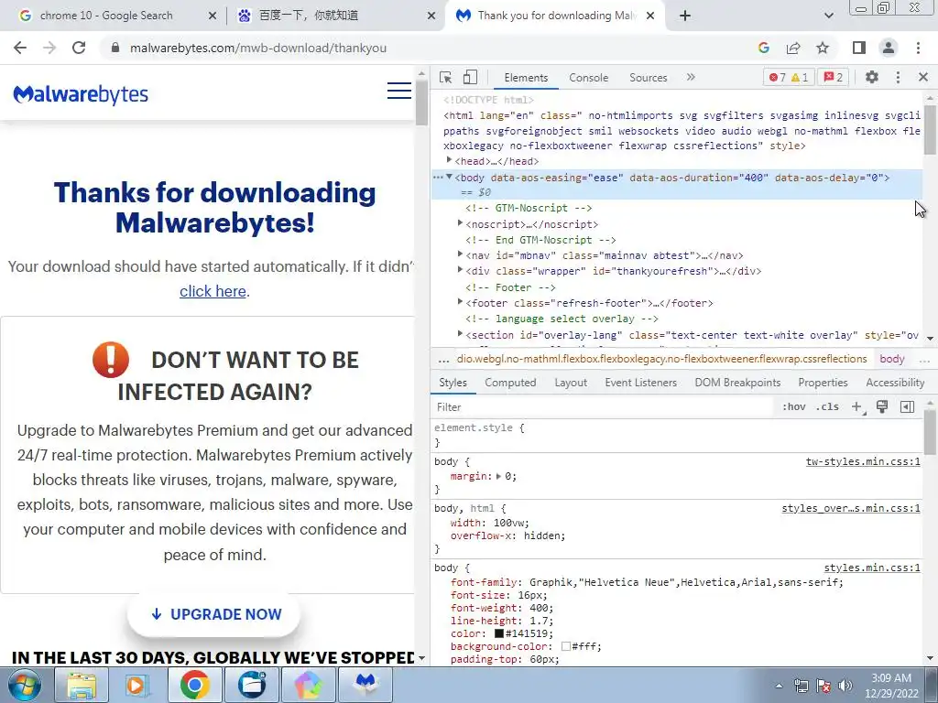The image size is (938, 703).
Task: Click the share page icon
Action: pyautogui.click(x=793, y=48)
